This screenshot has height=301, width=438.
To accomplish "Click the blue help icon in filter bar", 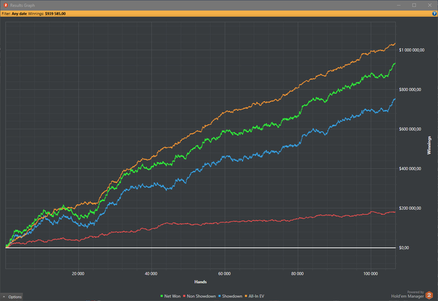I will click(434, 14).
